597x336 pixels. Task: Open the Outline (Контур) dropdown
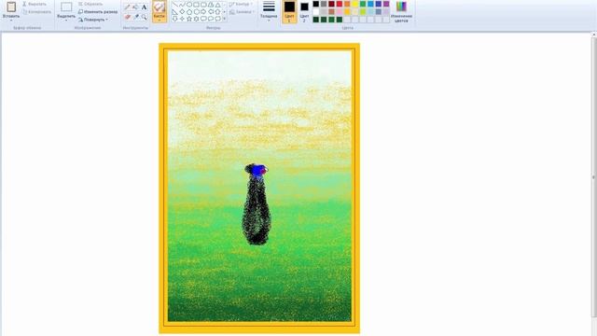(x=242, y=4)
